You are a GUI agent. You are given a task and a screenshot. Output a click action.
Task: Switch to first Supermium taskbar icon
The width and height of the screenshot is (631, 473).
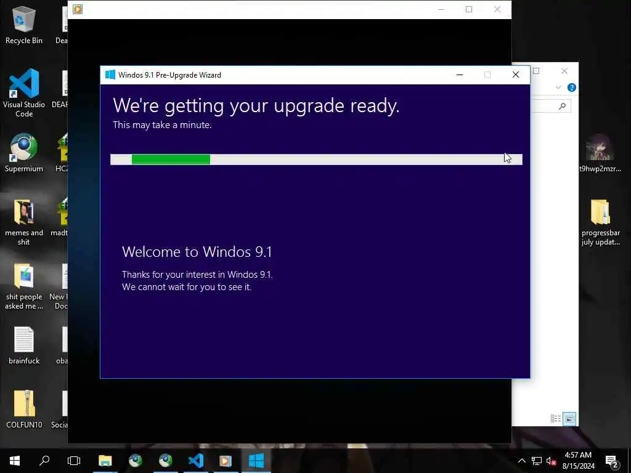(135, 461)
